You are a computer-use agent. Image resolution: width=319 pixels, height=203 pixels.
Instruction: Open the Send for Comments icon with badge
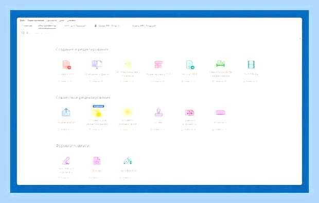[x=97, y=113]
